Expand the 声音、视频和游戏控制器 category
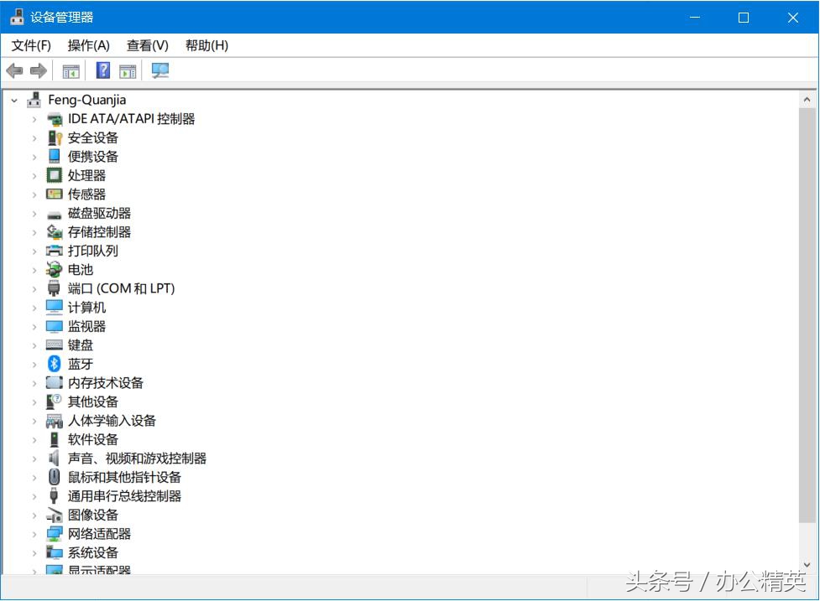 (x=34, y=458)
